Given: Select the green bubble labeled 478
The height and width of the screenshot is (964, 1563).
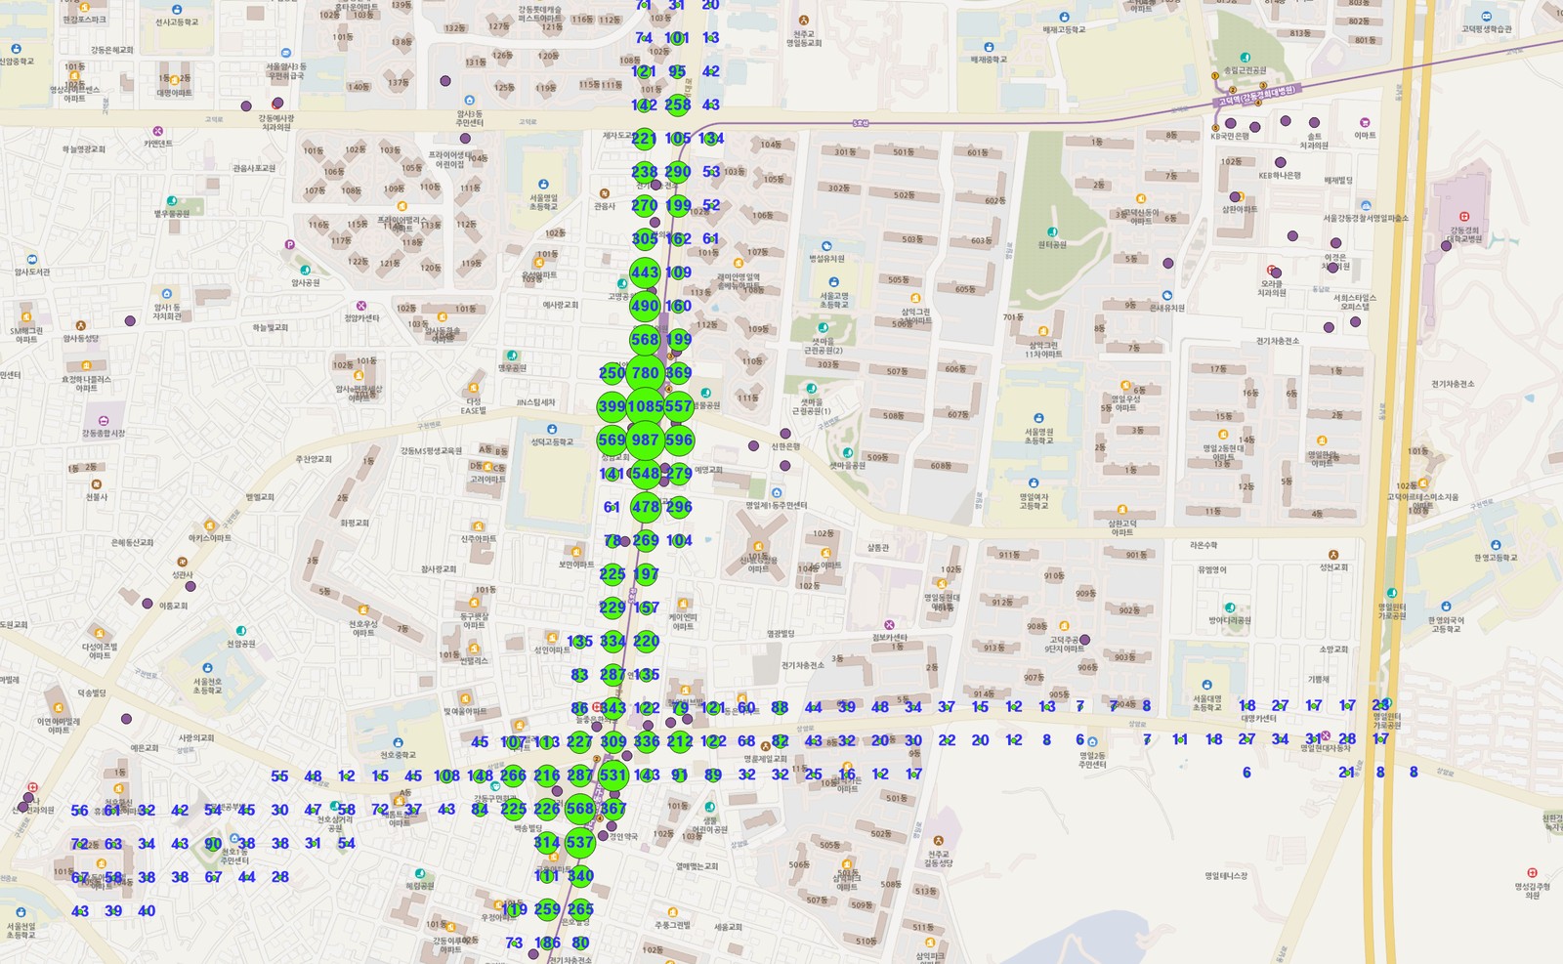Looking at the screenshot, I should pyautogui.click(x=645, y=507).
